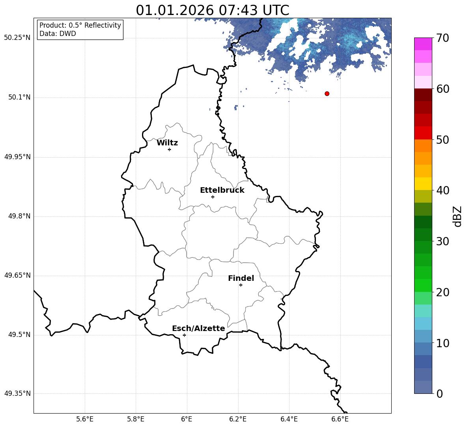Click the 50.25°N latitude label

point(17,38)
